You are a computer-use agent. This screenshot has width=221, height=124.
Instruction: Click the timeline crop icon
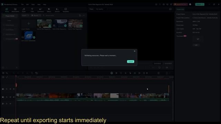coord(32,73)
